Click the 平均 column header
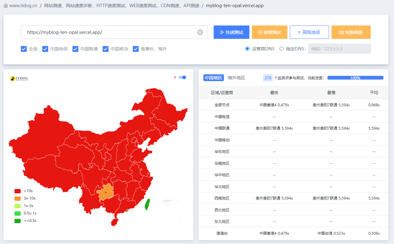This screenshot has width=394, height=244. tap(374, 93)
